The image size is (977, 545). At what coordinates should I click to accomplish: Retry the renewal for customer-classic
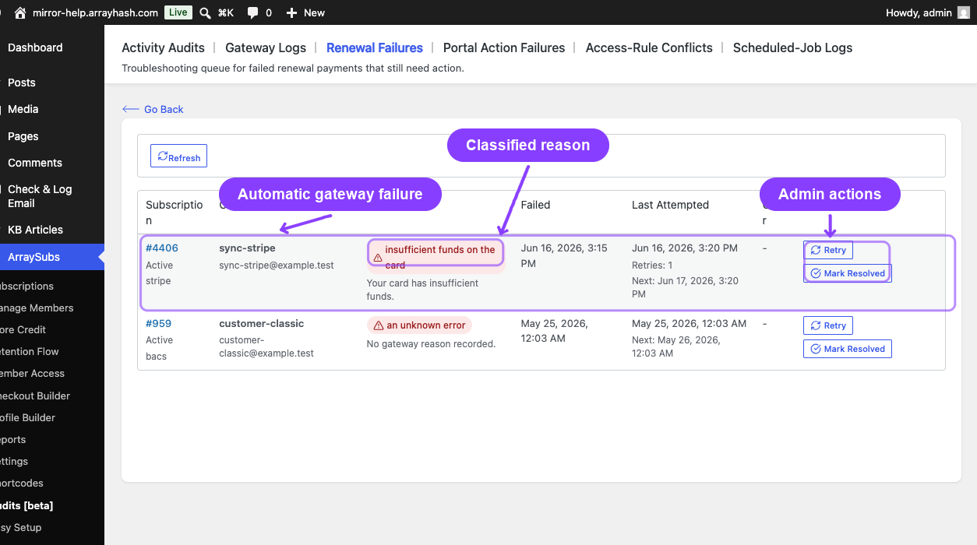827,325
